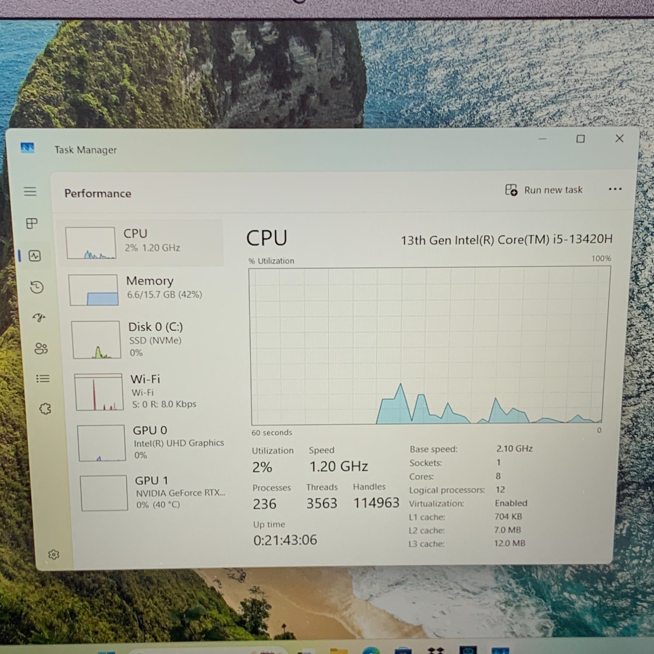Open the Processes page icon in sidebar

point(32,224)
